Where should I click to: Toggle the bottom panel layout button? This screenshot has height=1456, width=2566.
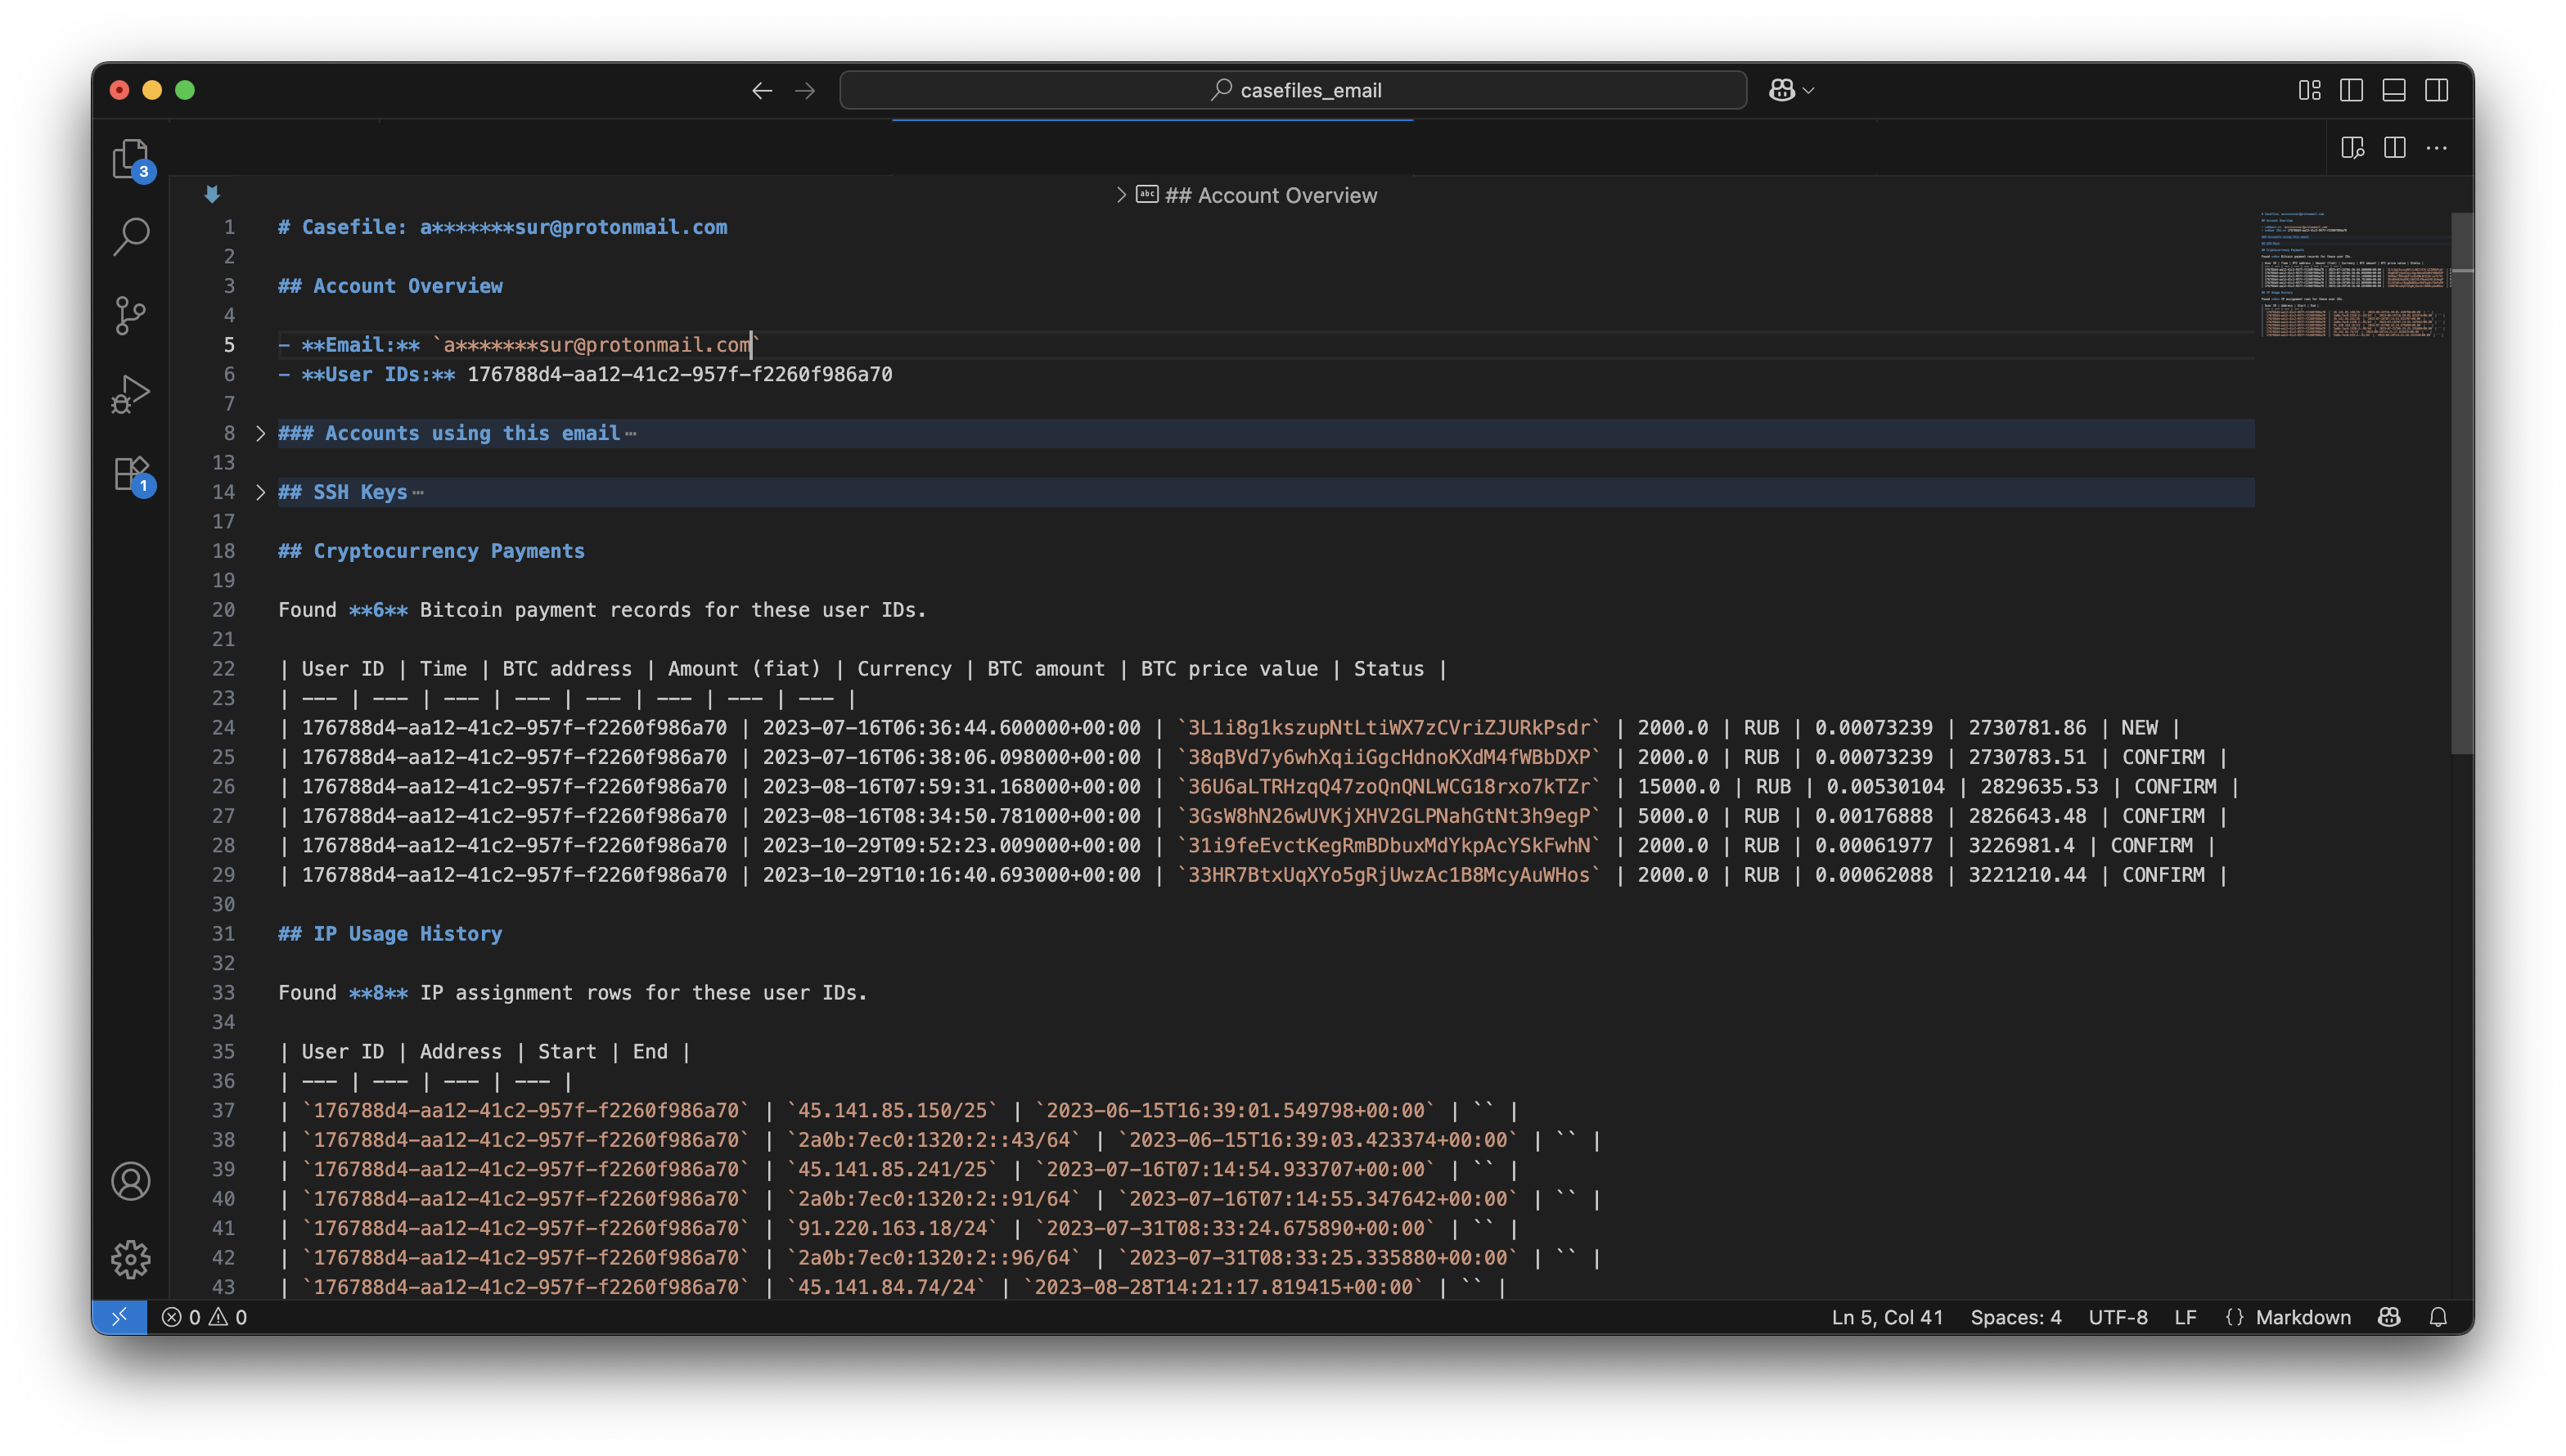pos(2394,90)
